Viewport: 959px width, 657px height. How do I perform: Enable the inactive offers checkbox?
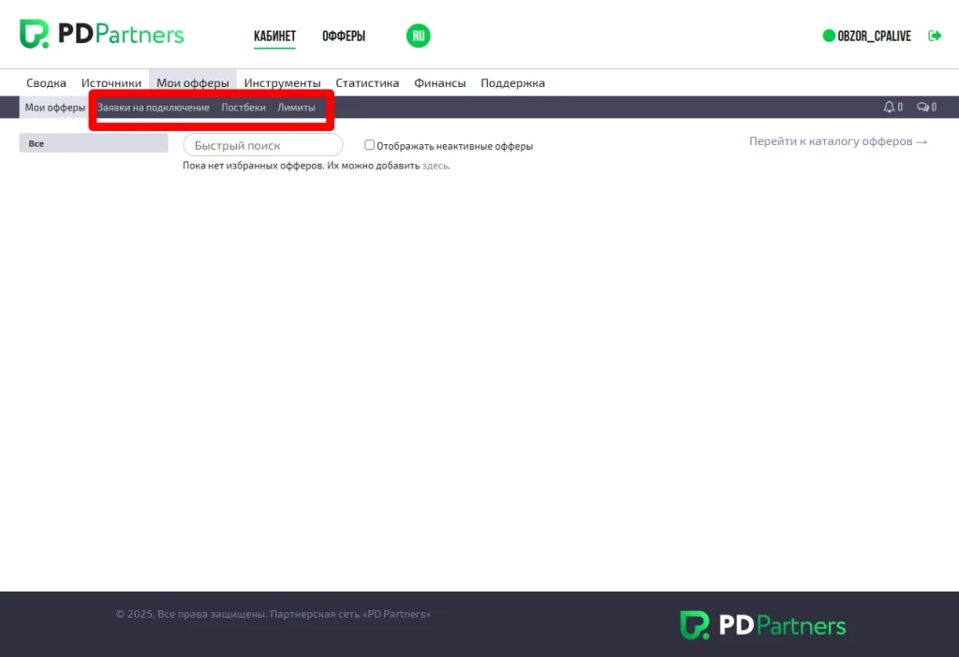click(369, 145)
